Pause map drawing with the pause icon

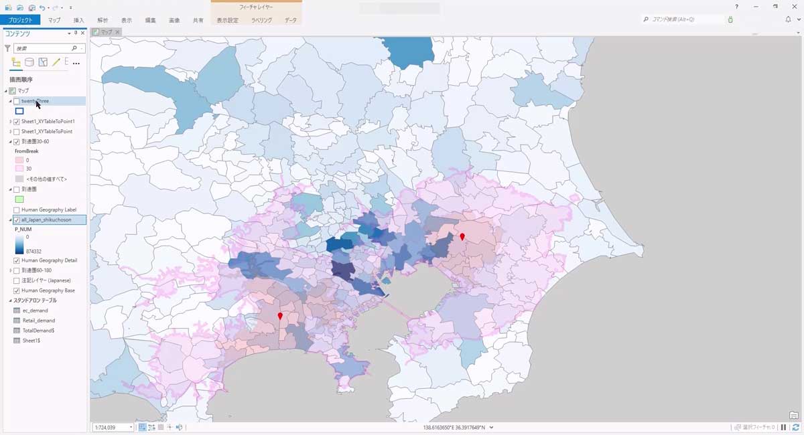tap(783, 427)
